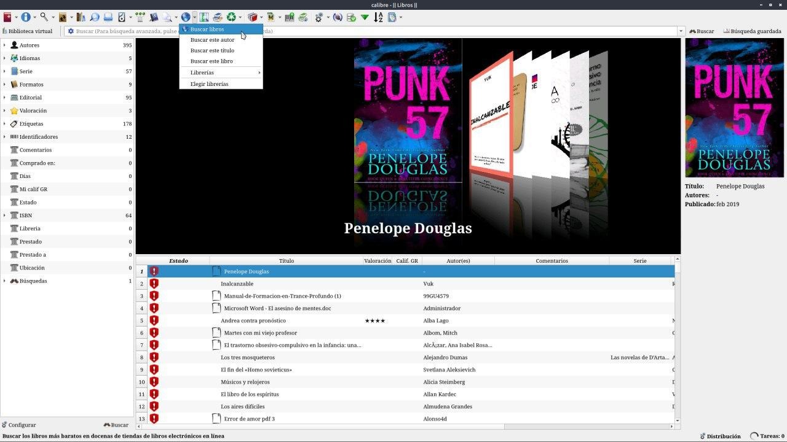Viewport: 787px width, 442px height.
Task: Click the gears toolbar icon
Action: click(x=318, y=17)
